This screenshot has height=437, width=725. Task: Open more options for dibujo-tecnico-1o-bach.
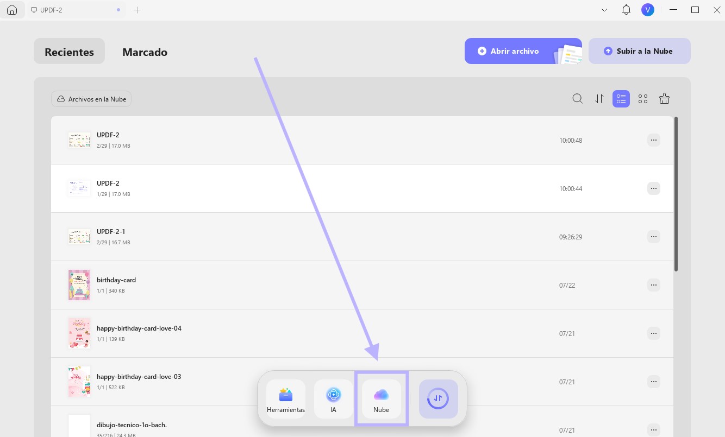tap(654, 430)
